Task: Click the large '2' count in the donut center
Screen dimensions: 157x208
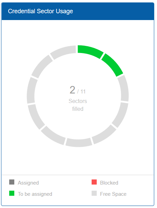Action: click(73, 90)
